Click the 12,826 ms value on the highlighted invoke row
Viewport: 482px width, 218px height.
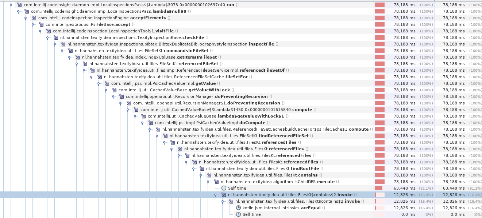coord(404,195)
